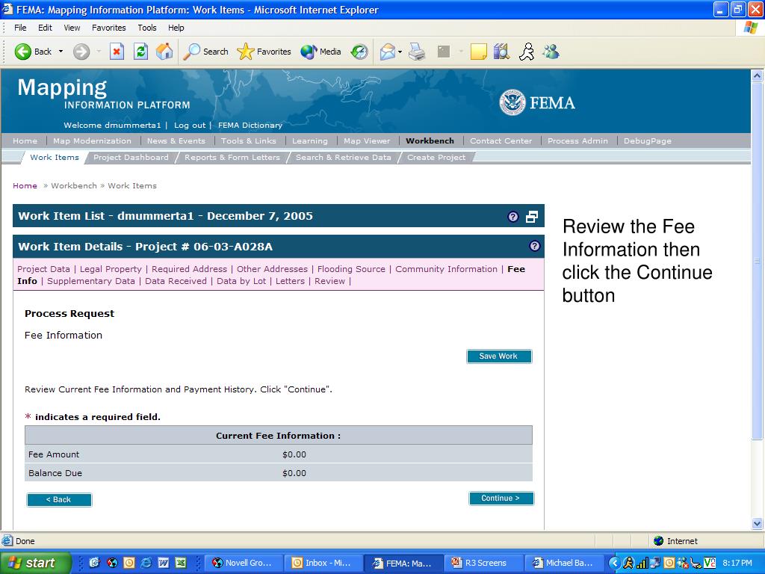Expand hidden system tray icons arrow
The height and width of the screenshot is (574, 765).
click(614, 563)
